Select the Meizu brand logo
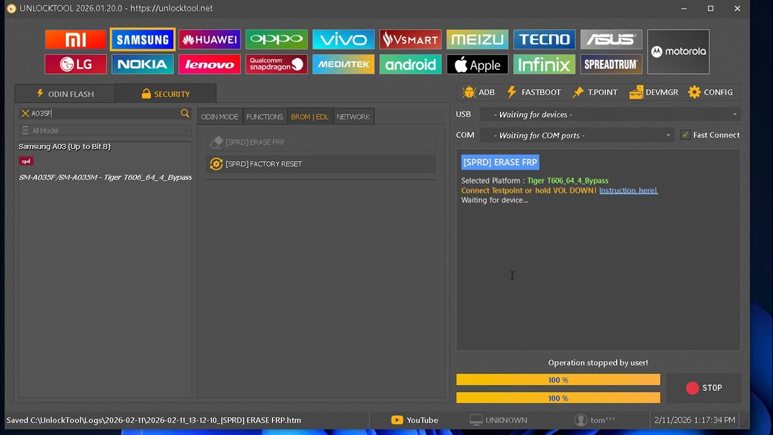773x435 pixels. click(x=478, y=39)
